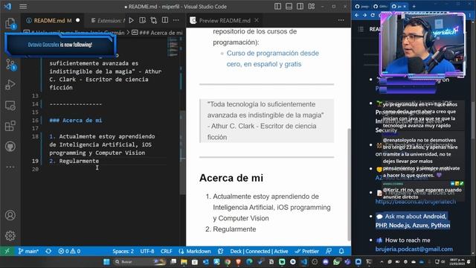Open Problems via errors and warnings indicator

pos(69,251)
